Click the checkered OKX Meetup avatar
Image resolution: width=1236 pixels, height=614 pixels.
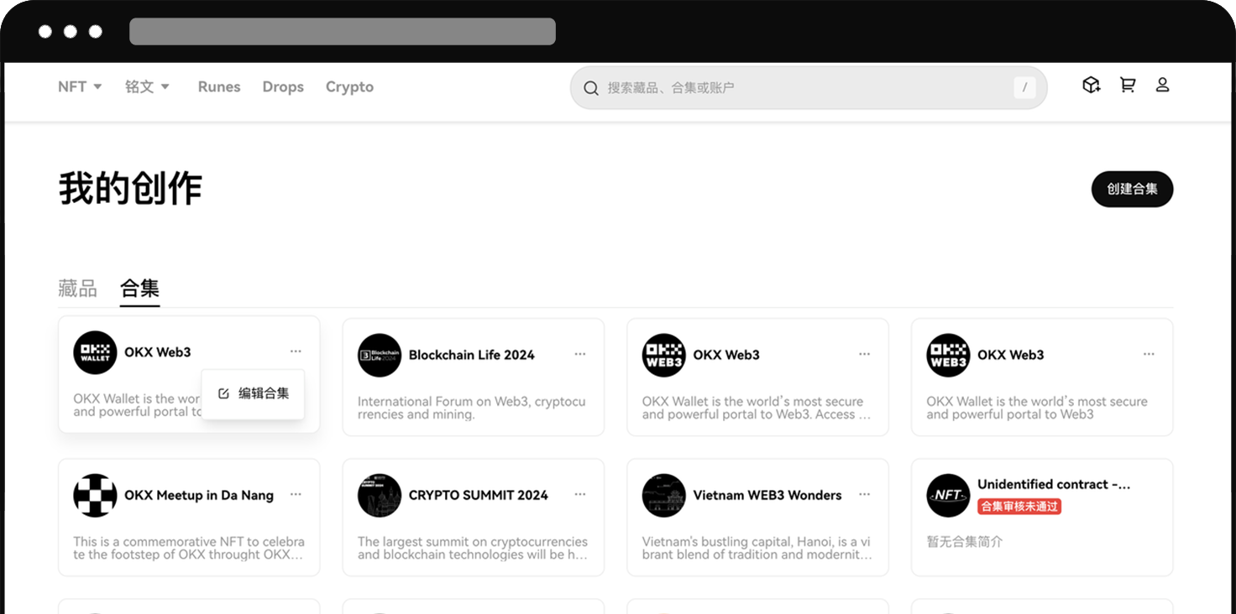[x=95, y=495]
